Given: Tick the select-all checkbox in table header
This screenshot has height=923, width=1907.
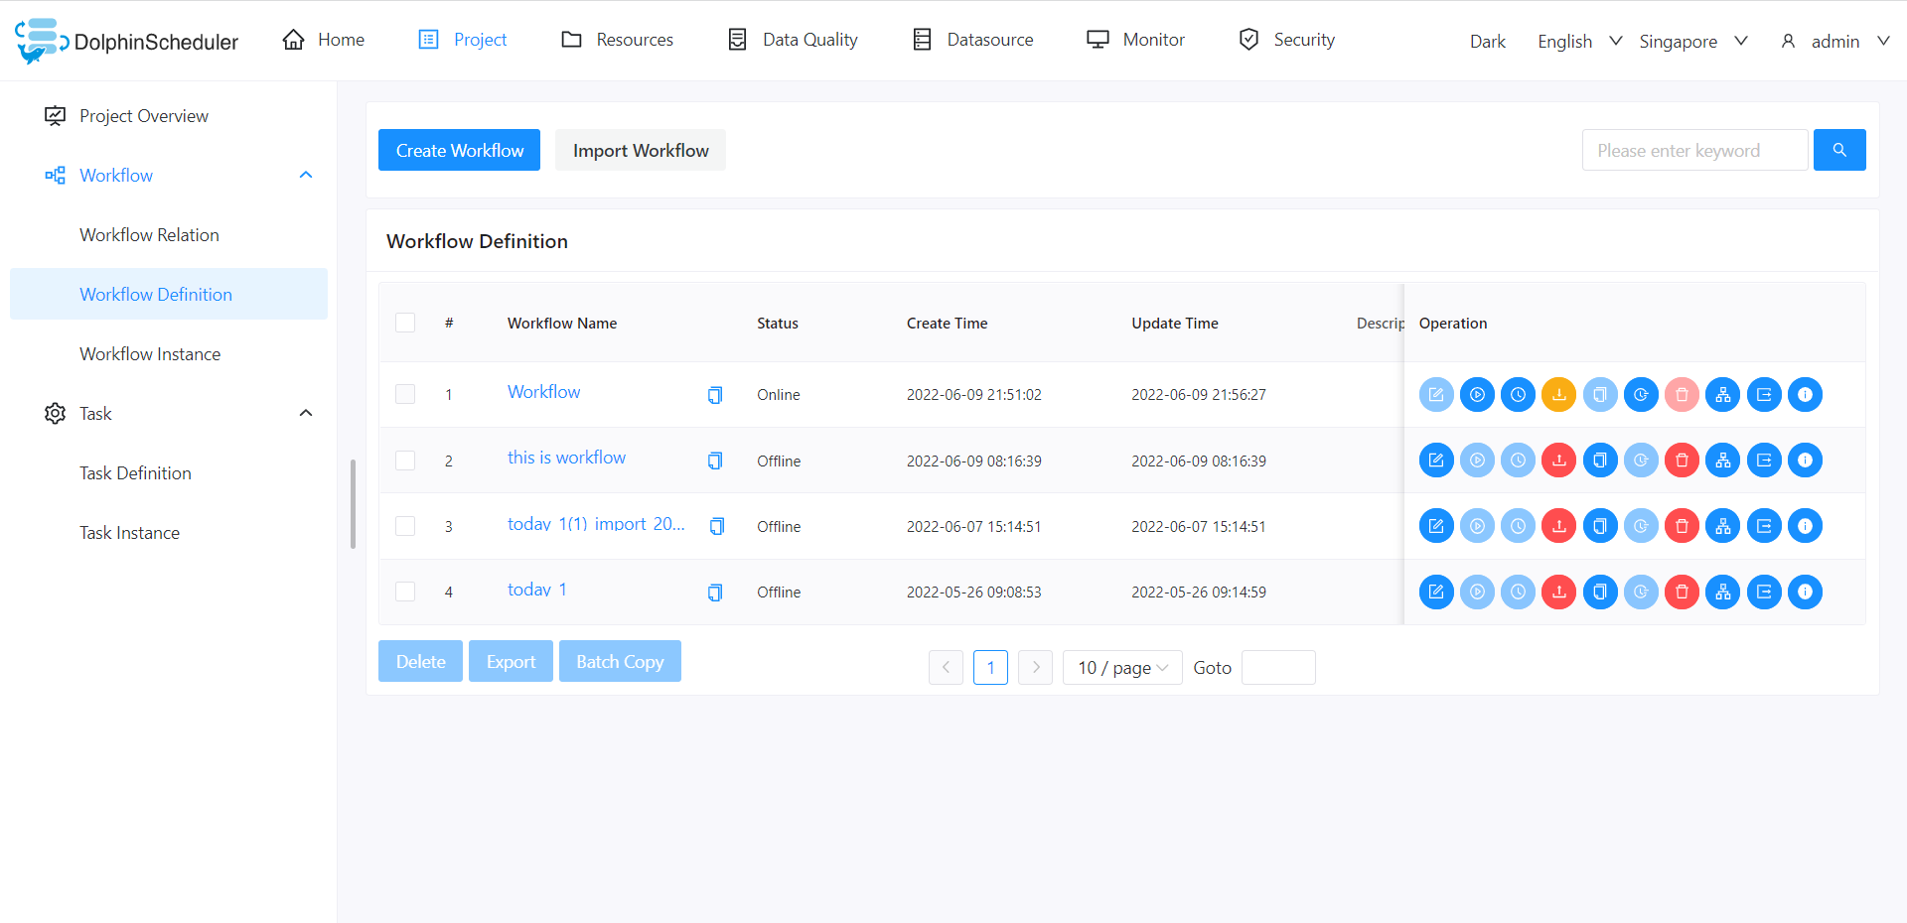Looking at the screenshot, I should 405,323.
